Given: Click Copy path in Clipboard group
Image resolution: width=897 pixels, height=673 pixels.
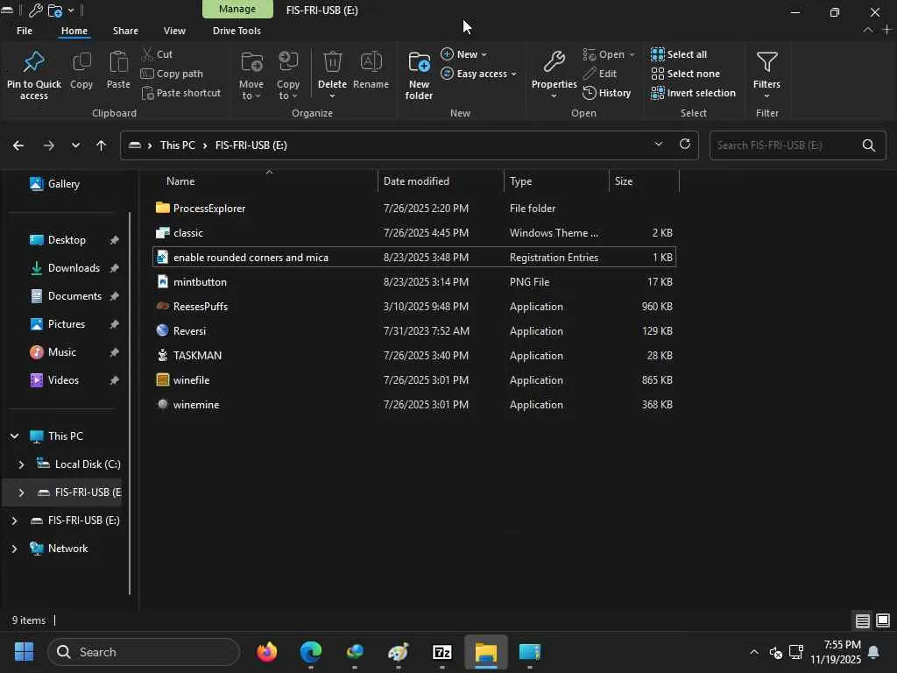Looking at the screenshot, I should (172, 74).
